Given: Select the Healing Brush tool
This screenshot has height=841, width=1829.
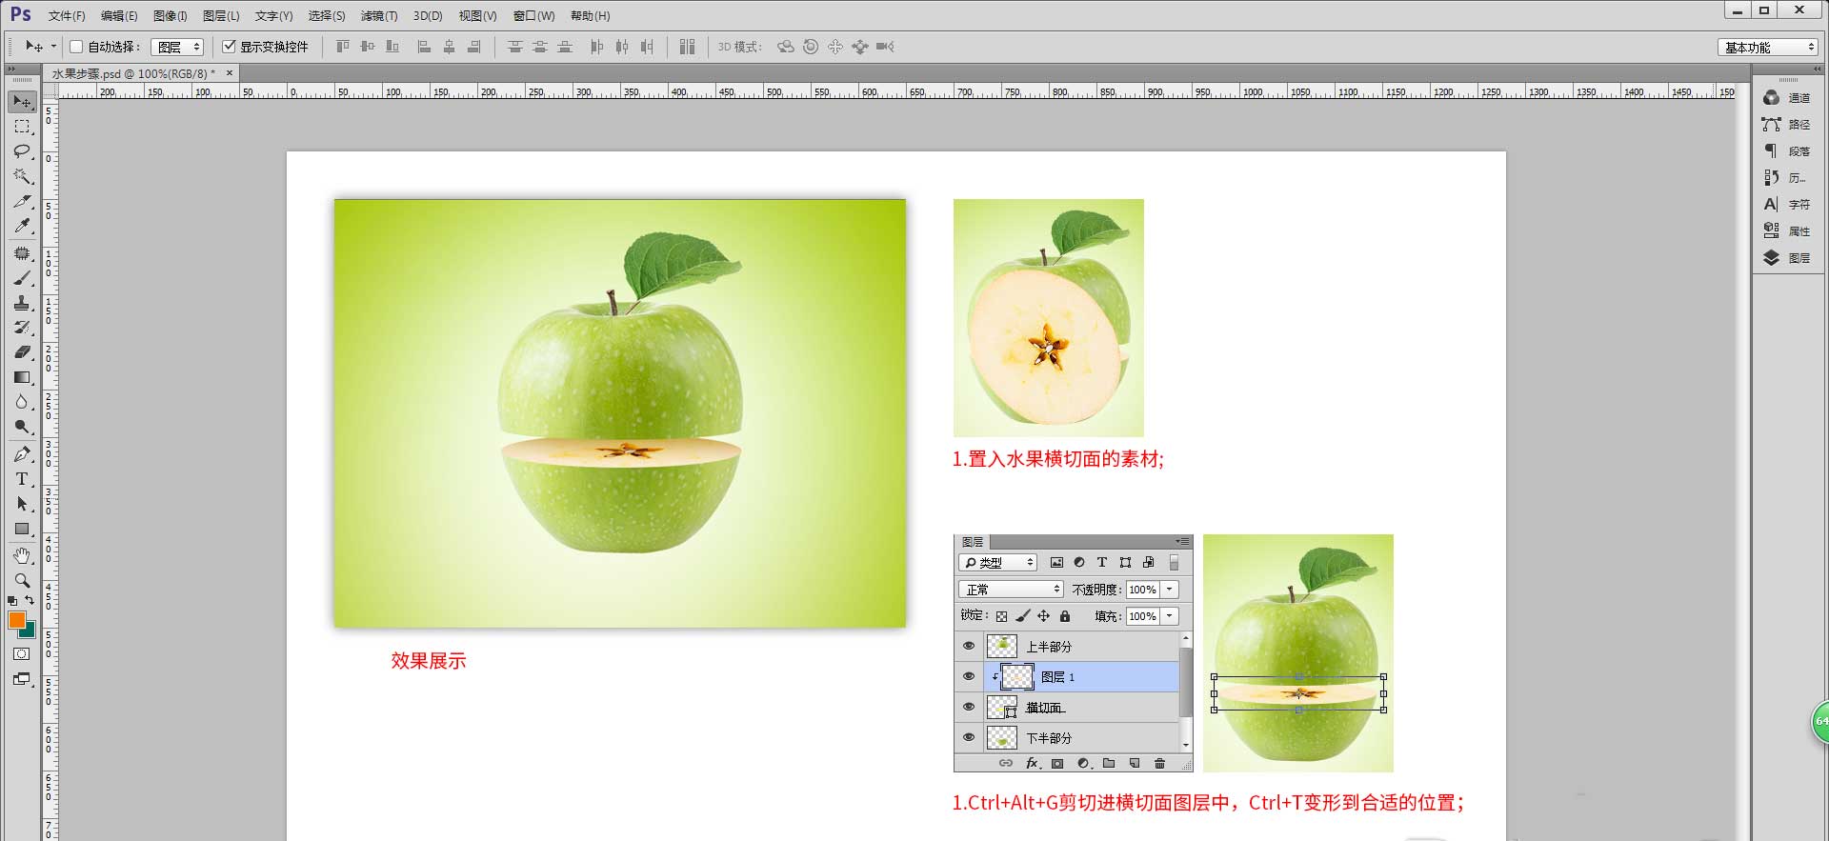Looking at the screenshot, I should click(x=22, y=253).
